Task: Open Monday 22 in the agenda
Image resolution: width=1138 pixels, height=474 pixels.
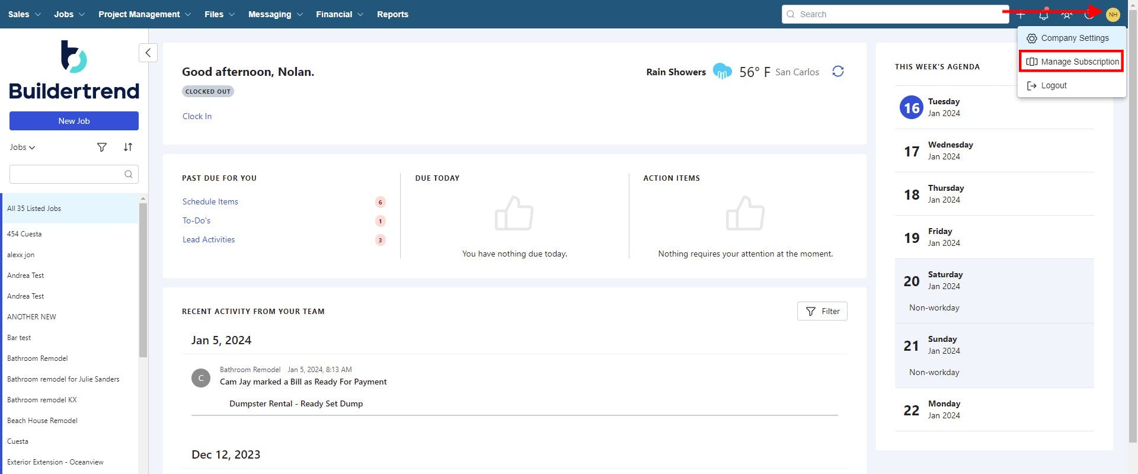Action: pyautogui.click(x=995, y=409)
